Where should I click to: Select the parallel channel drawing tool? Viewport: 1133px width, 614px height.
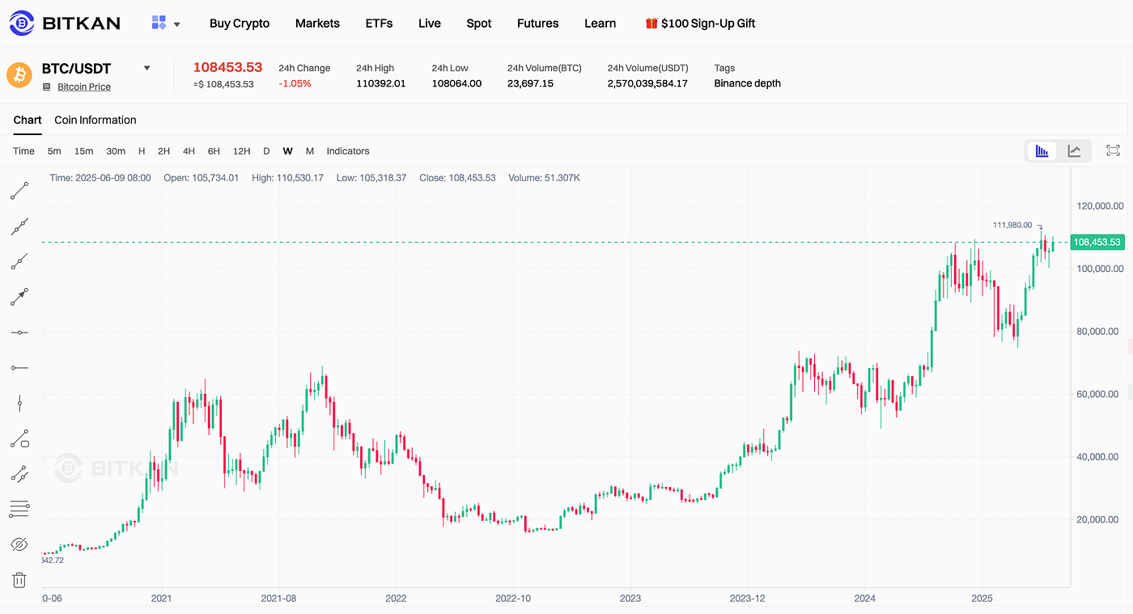pos(19,474)
